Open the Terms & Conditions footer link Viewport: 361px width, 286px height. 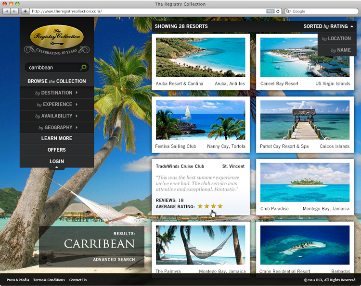49,280
